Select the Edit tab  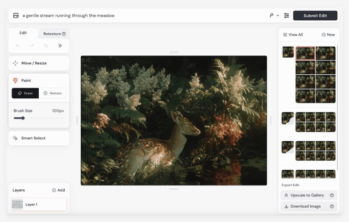23,33
